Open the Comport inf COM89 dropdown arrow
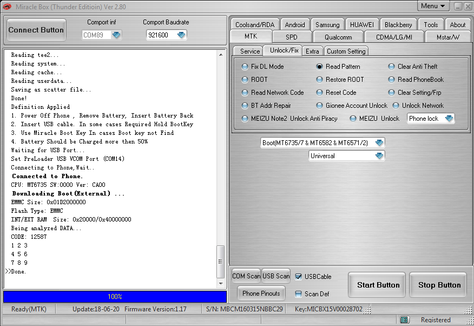 point(116,35)
